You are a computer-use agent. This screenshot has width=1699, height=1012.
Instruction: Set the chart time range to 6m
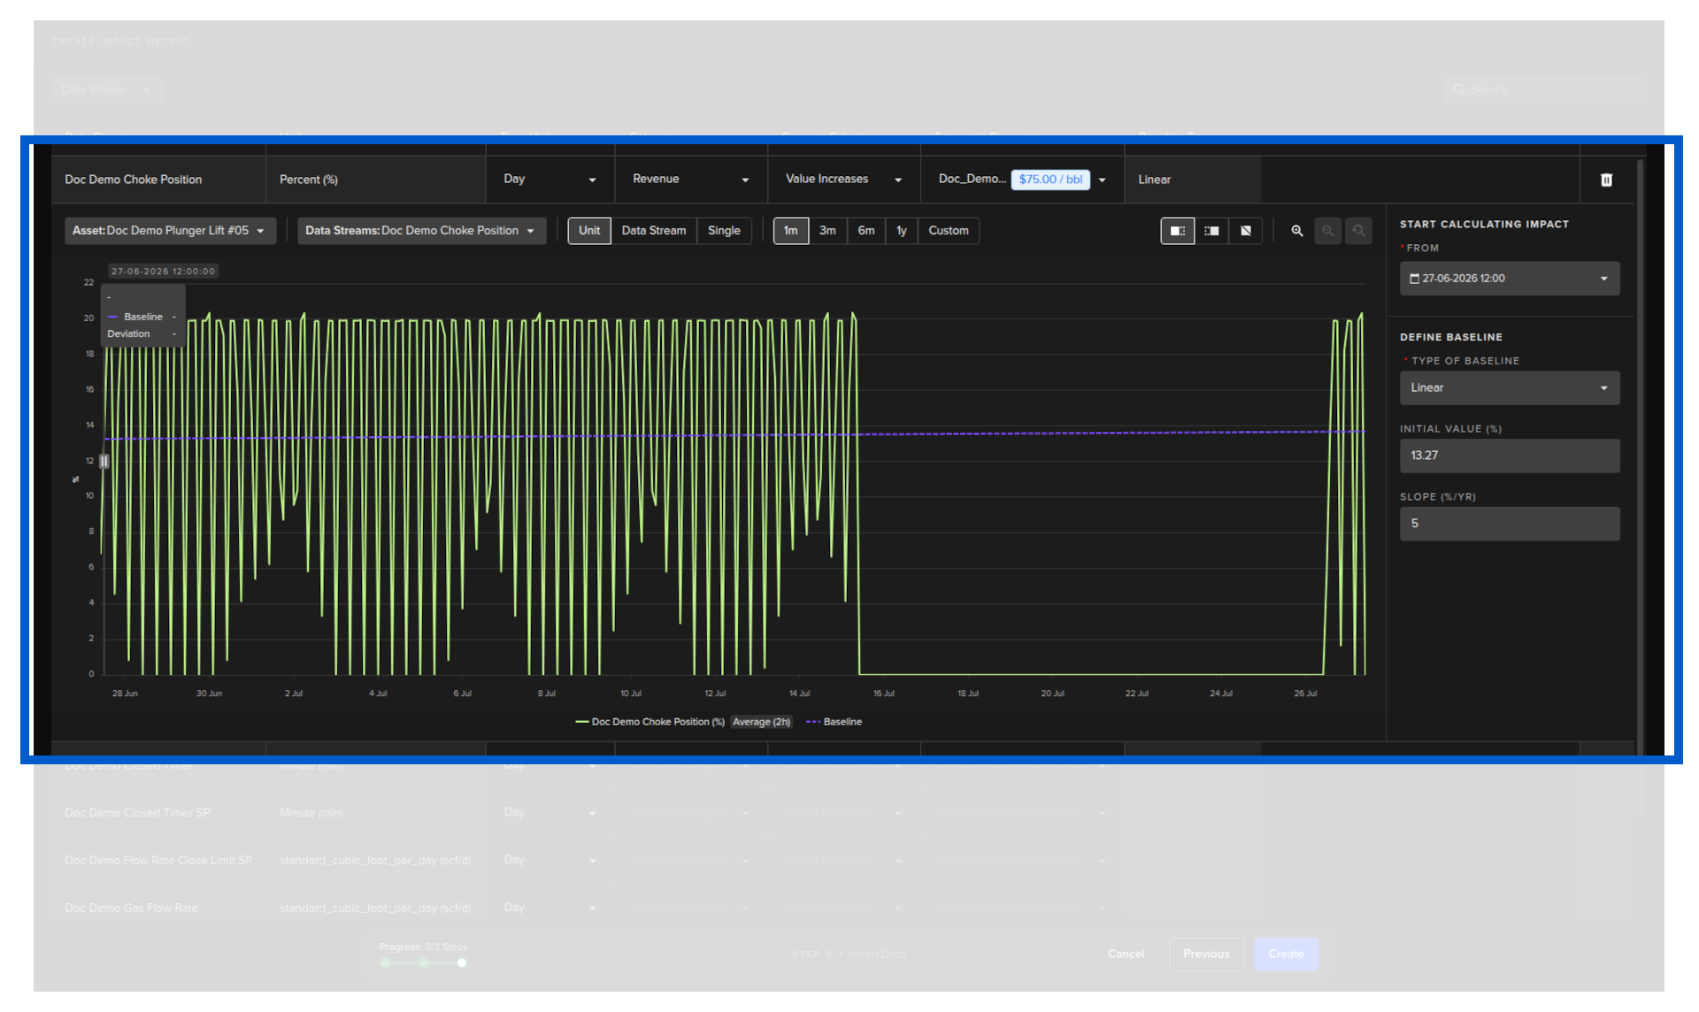tap(866, 231)
